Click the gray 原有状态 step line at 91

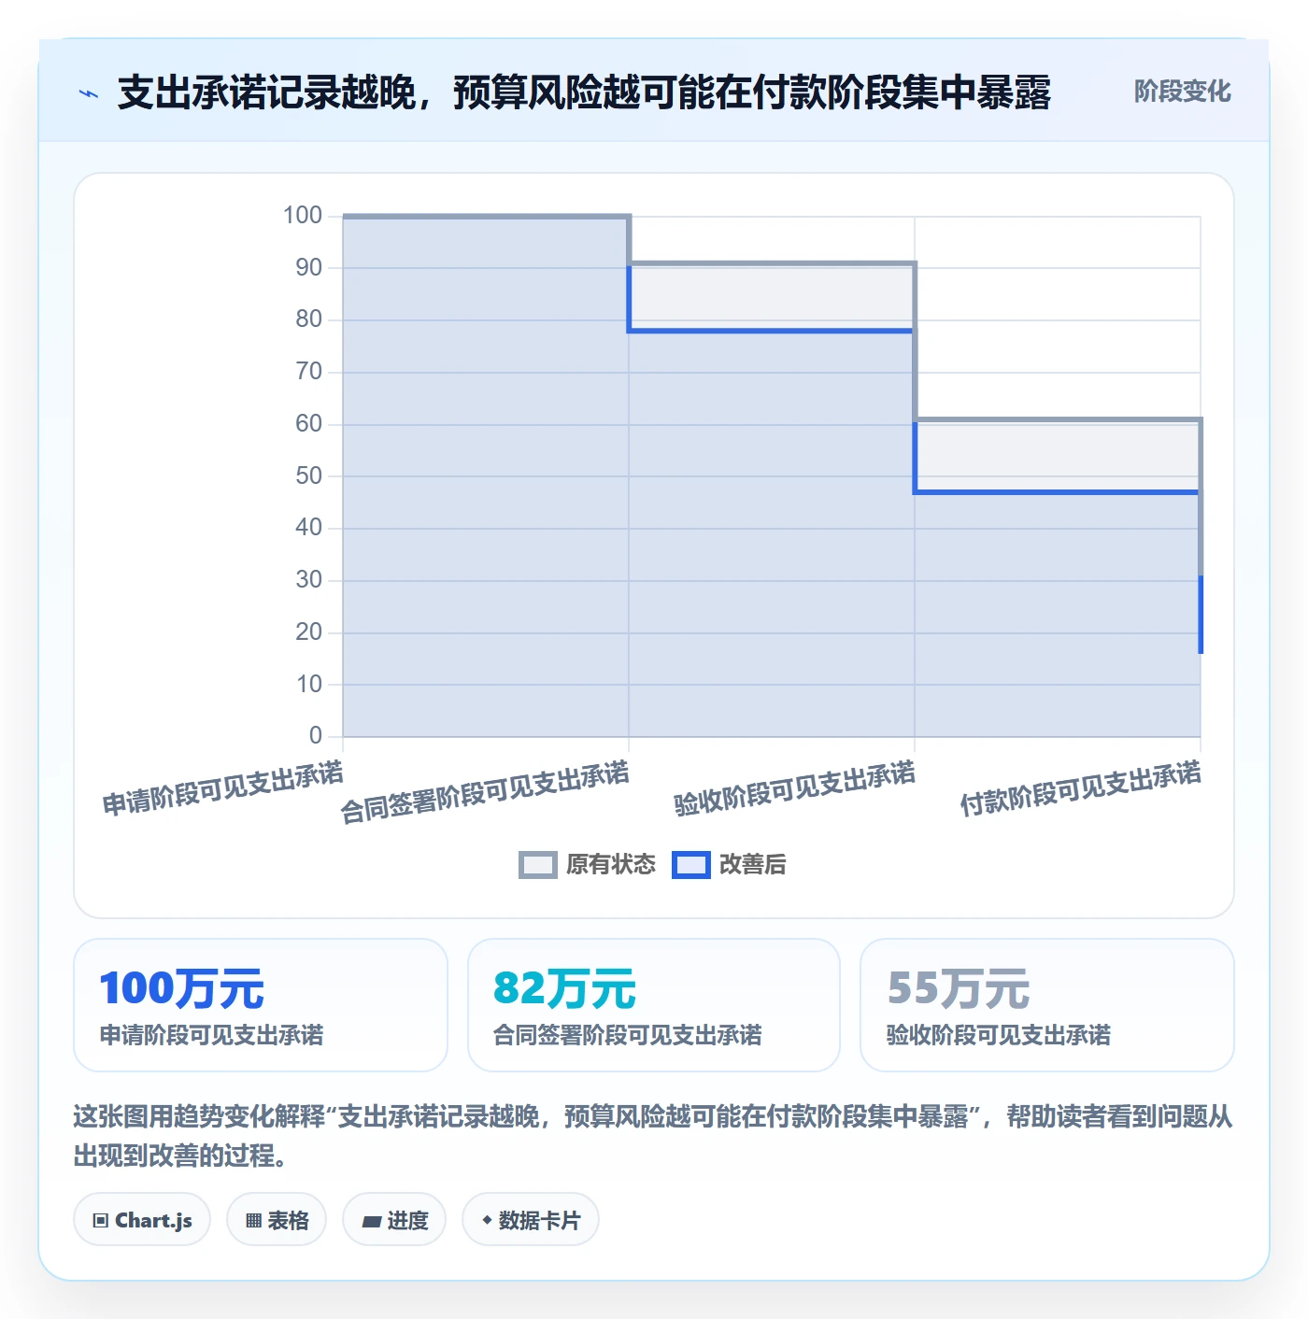[772, 263]
